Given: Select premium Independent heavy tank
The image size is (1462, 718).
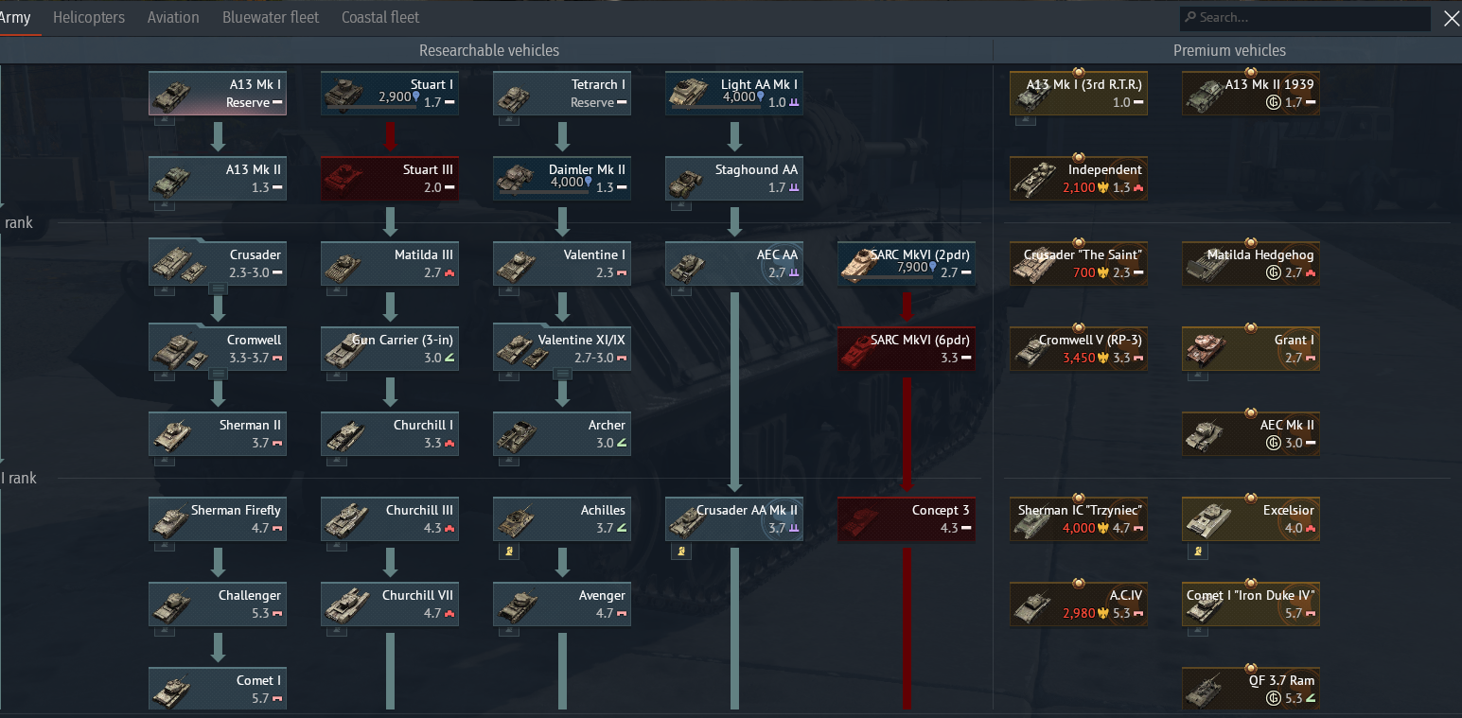Looking at the screenshot, I should coord(1079,179).
